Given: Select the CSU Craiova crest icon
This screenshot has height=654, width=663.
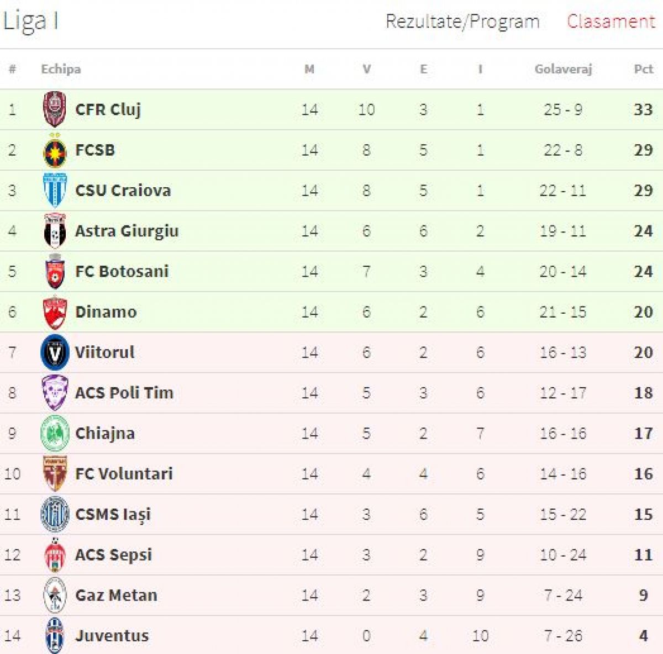Looking at the screenshot, I should tap(55, 191).
